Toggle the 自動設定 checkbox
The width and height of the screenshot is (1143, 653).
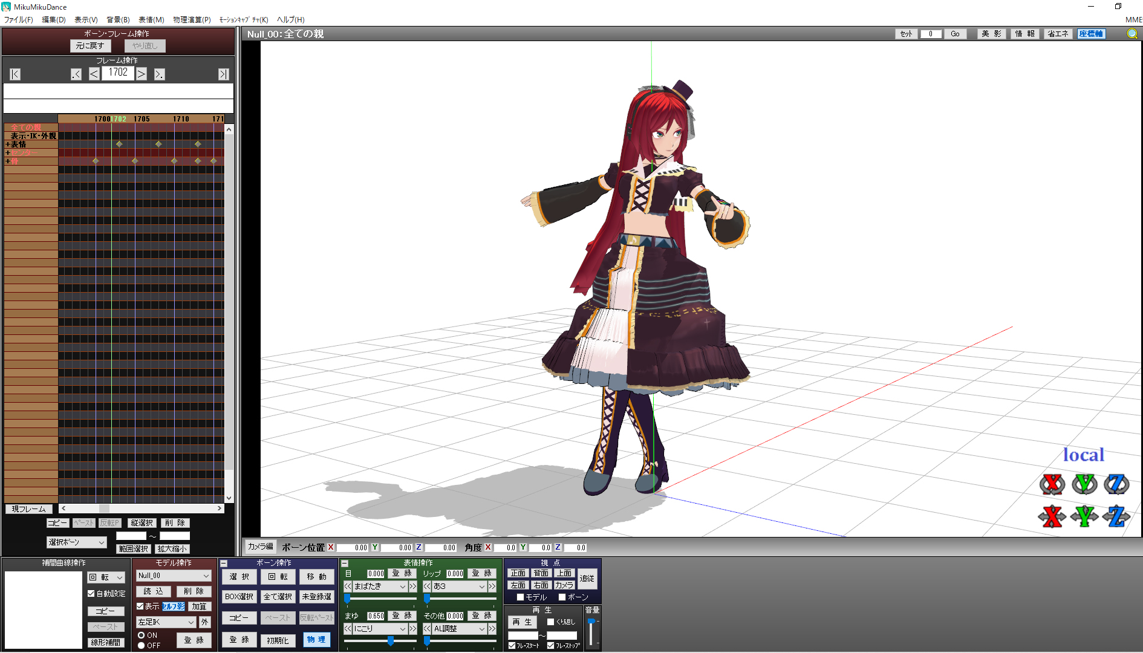91,594
